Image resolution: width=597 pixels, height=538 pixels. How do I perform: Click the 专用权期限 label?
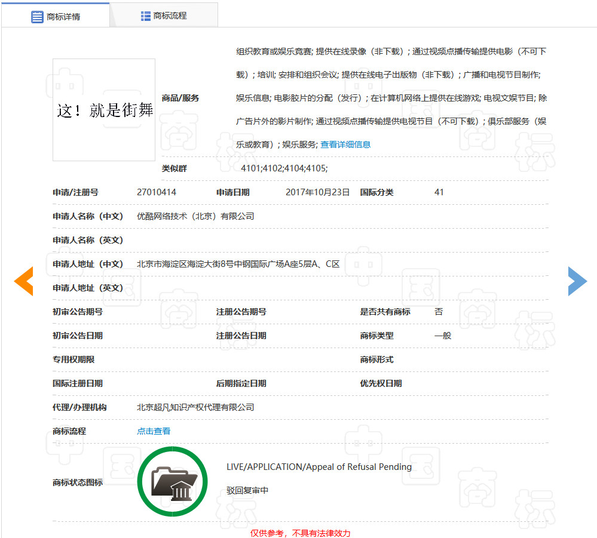[x=74, y=359]
